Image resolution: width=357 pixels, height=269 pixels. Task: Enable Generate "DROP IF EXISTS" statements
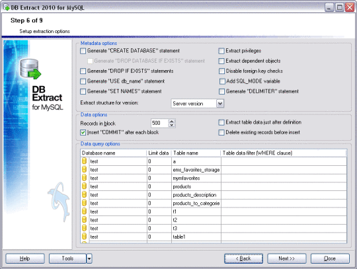(x=83, y=71)
